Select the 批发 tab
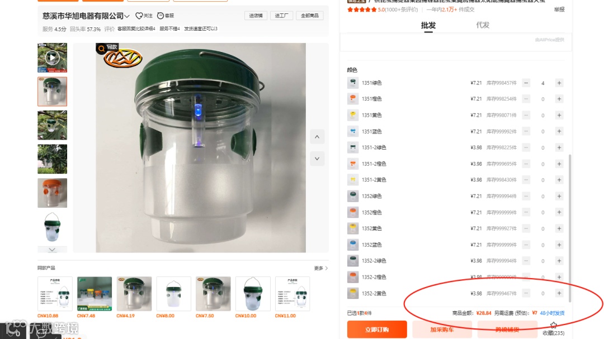 (428, 25)
